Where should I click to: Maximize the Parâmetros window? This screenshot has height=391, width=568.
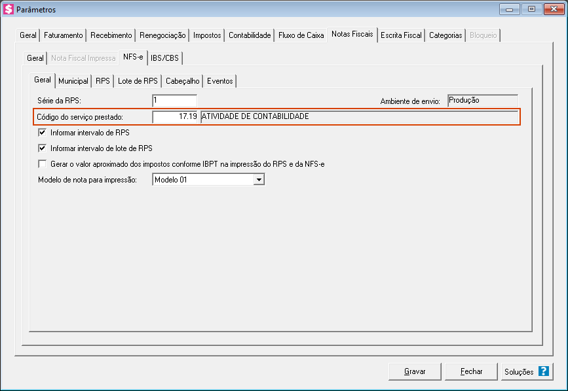point(531,9)
